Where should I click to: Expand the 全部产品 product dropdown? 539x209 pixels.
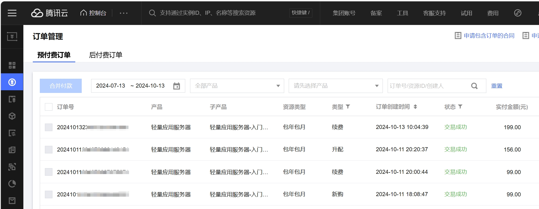(x=237, y=86)
